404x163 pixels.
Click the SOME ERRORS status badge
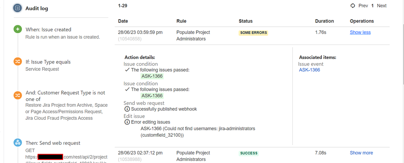253,33
